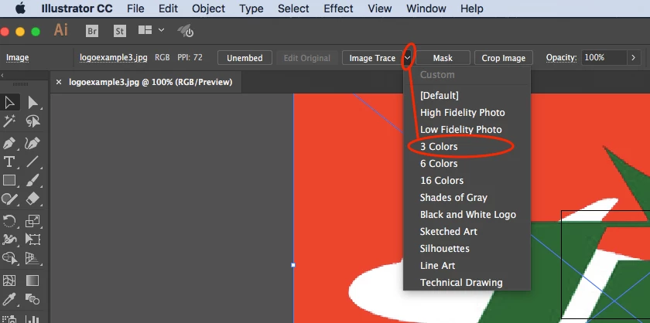Select the Shaper tool
The height and width of the screenshot is (323, 650).
(9, 199)
